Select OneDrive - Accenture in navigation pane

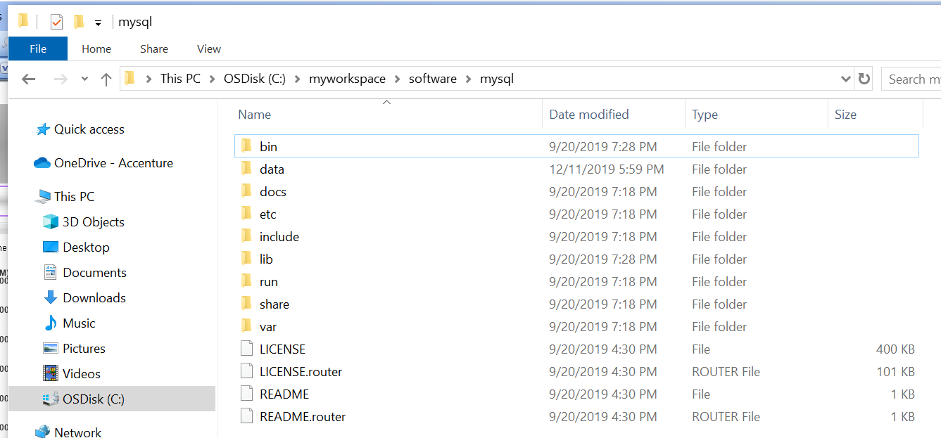113,163
